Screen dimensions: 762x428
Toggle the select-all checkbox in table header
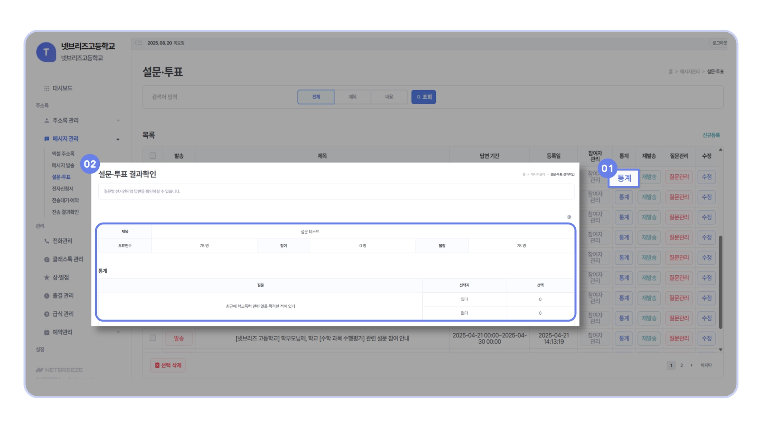153,156
